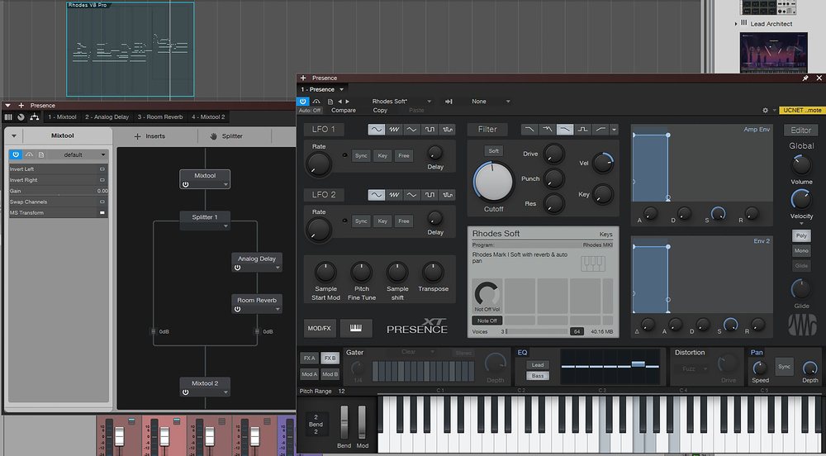The width and height of the screenshot is (826, 456).
Task: Toggle LFO 1 Key button
Action: (x=382, y=156)
